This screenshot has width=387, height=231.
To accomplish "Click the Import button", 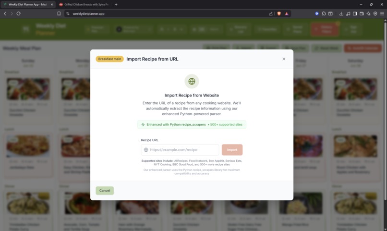I will [x=232, y=150].
